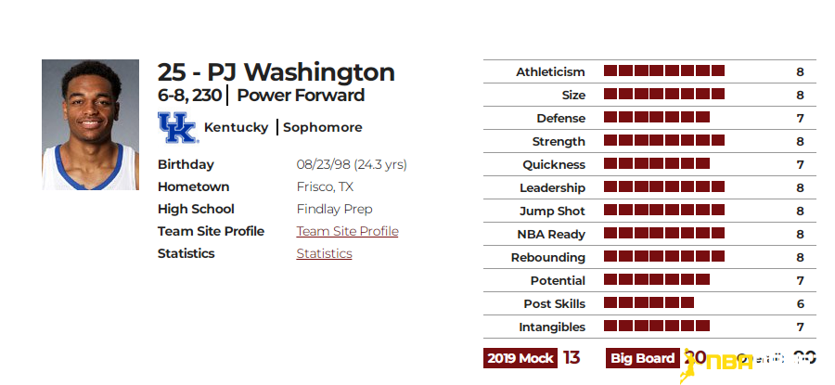The width and height of the screenshot is (835, 385).
Task: Open PJ Washington's player headshot photo
Action: 91,124
